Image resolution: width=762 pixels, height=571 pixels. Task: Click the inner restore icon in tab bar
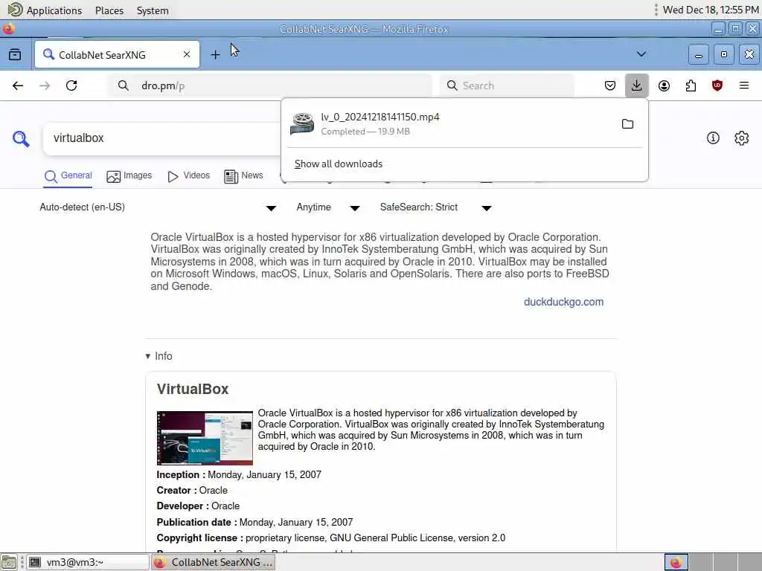[x=724, y=54]
